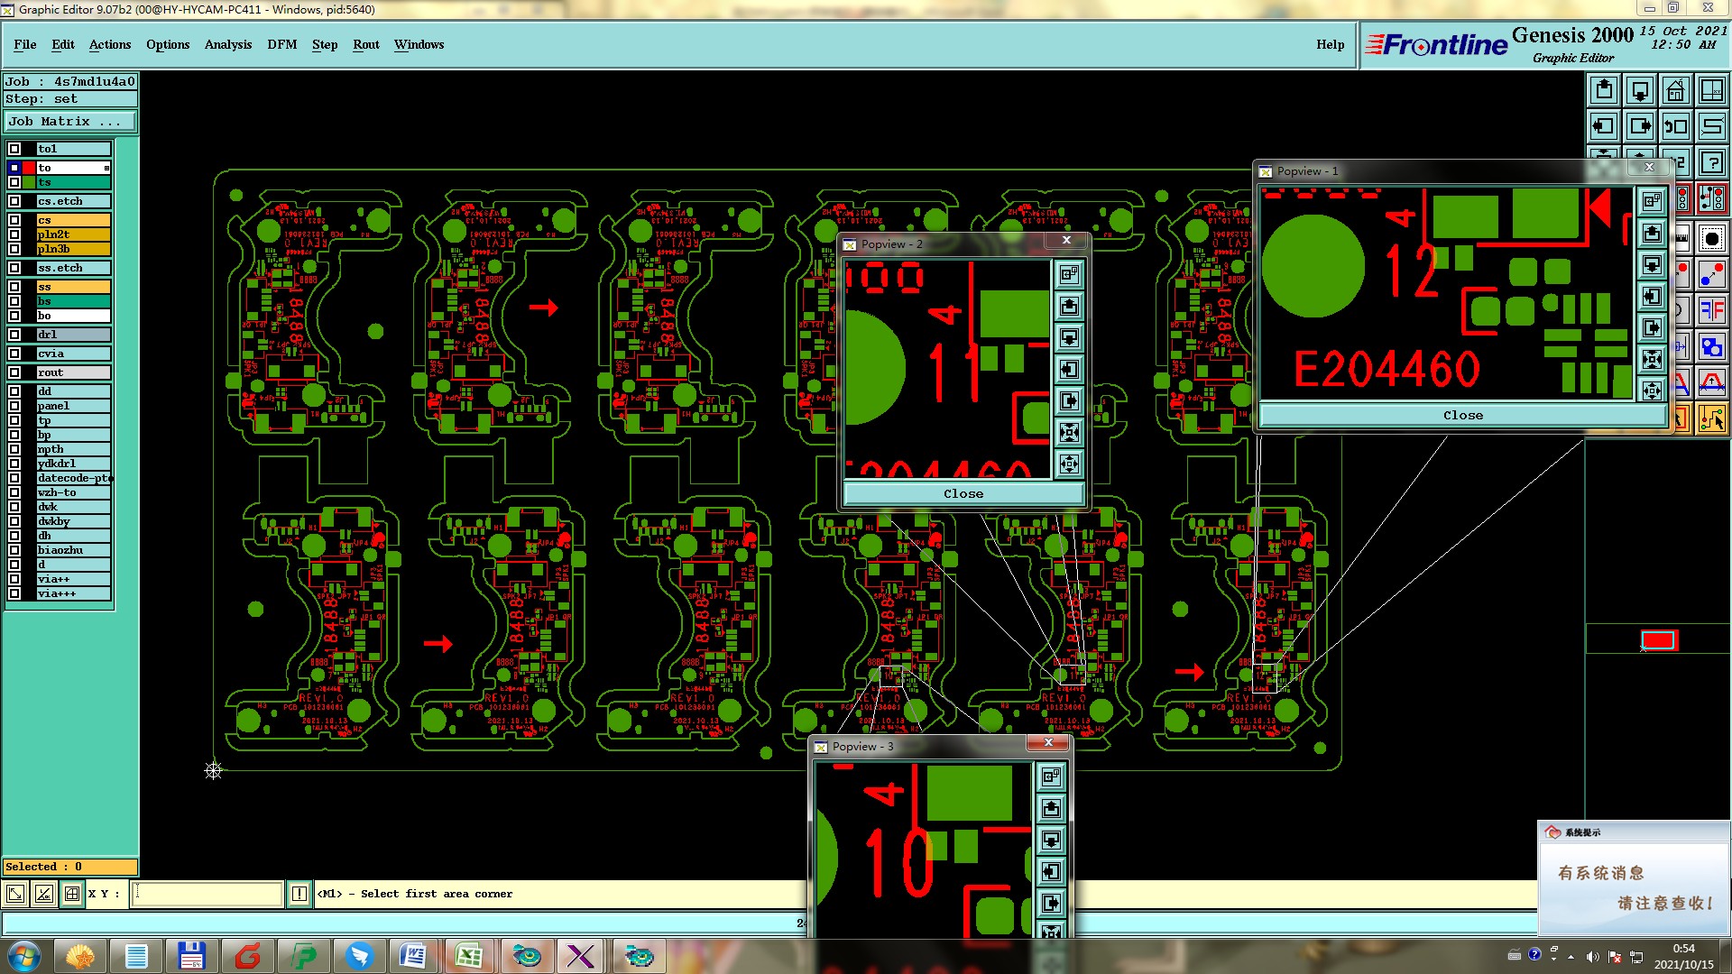Toggle checkbox for layer ss.etch
1732x974 pixels.
[14, 268]
